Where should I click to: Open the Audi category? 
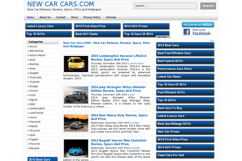coord(32,60)
